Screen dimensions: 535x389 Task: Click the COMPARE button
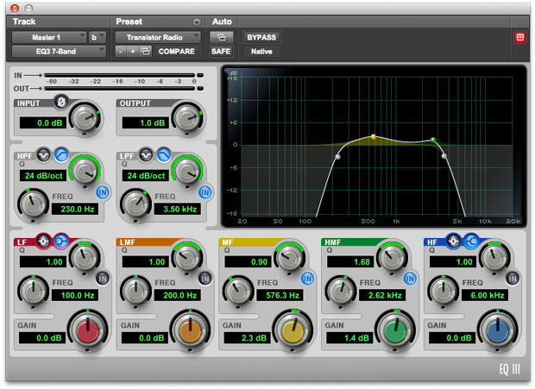pos(176,52)
